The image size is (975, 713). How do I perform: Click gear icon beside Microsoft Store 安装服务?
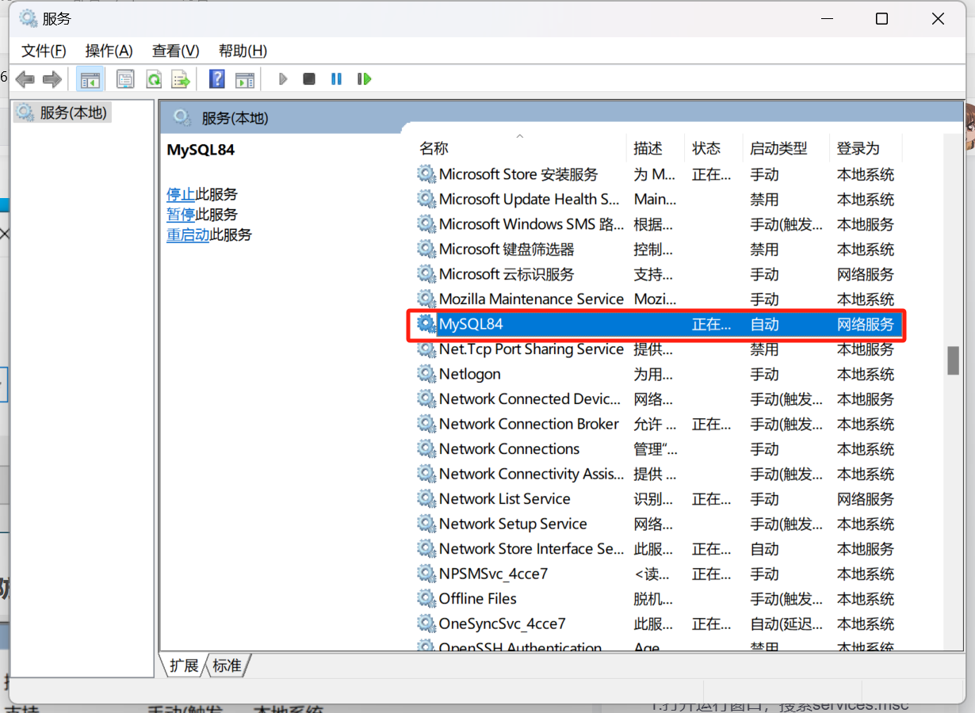pos(426,174)
